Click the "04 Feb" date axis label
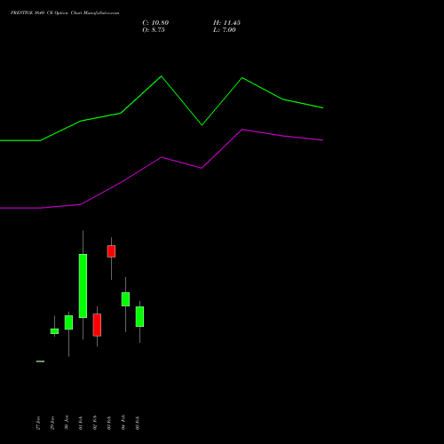Viewport: 444px width, 444px height. tap(123, 423)
